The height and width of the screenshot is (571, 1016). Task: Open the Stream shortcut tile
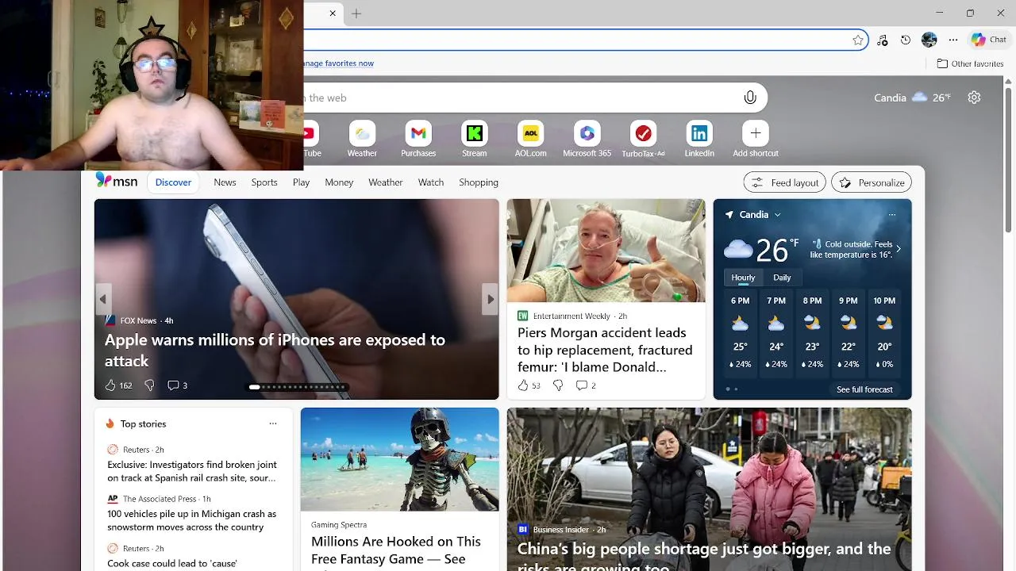coord(475,139)
